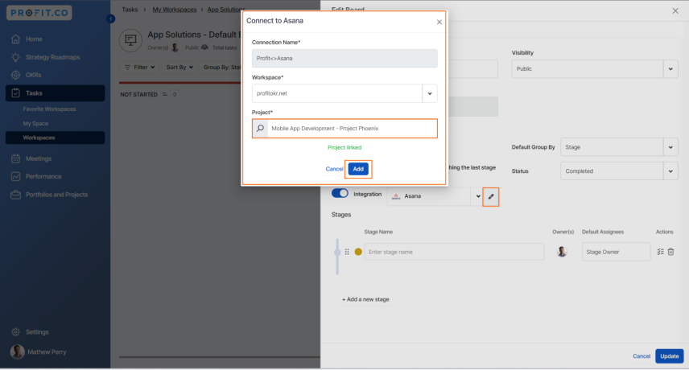Open Portfolios and Projects
The height and width of the screenshot is (370, 689).
coord(55,195)
